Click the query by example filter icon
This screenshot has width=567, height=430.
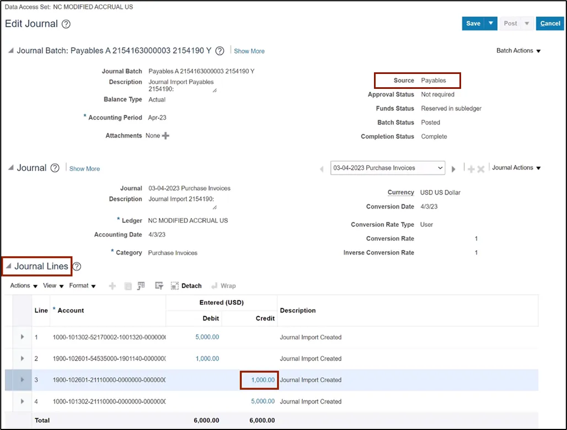[159, 286]
